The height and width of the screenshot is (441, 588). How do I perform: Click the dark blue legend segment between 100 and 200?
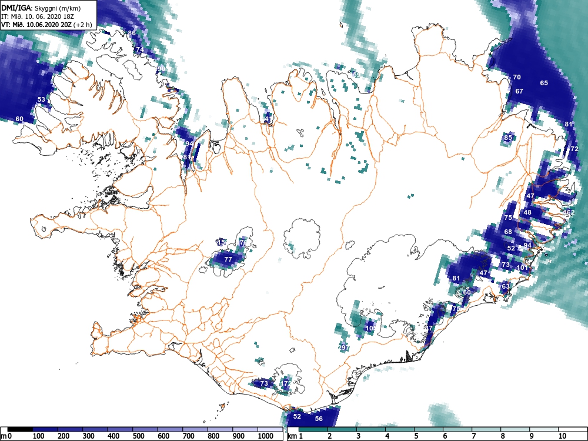[45, 429]
